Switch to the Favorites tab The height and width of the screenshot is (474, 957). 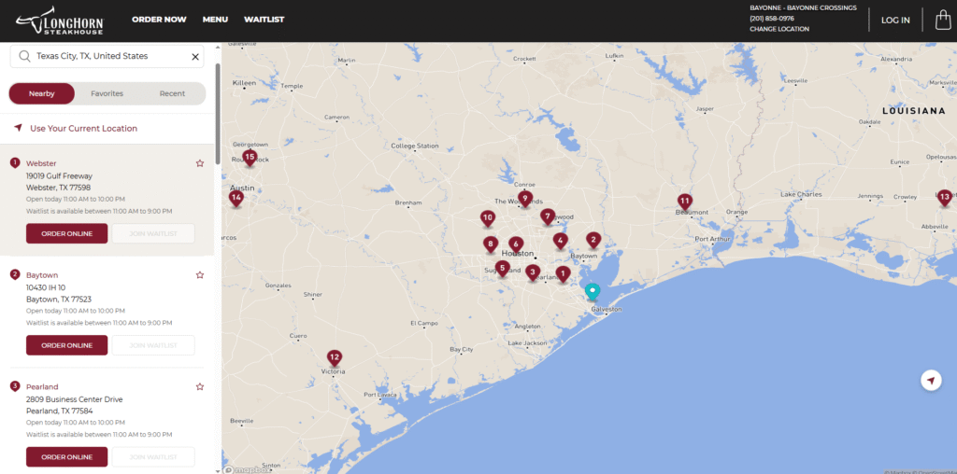107,94
